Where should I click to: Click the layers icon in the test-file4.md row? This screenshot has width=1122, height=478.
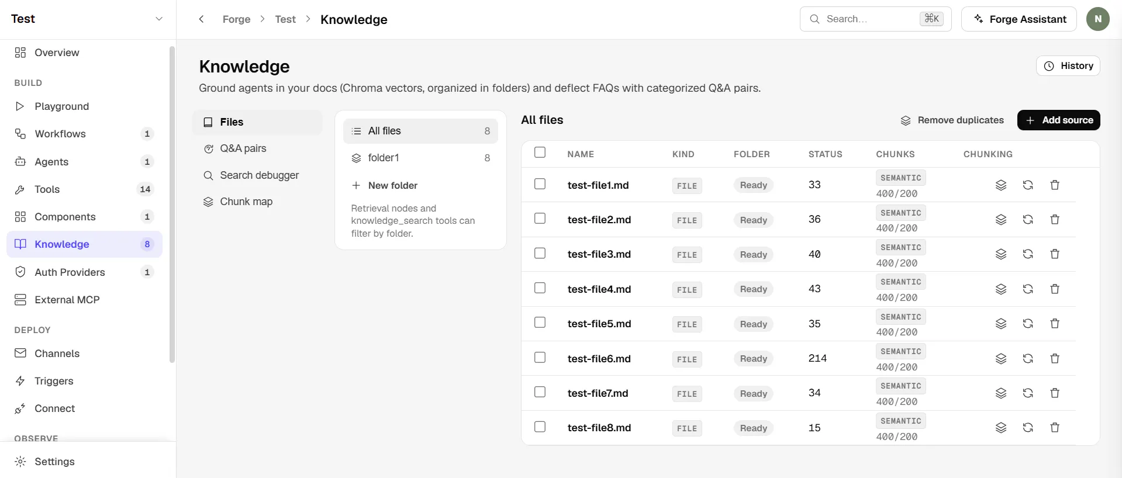pyautogui.click(x=1001, y=289)
